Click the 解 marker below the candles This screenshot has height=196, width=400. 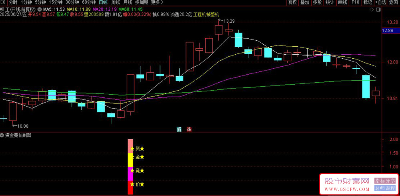(x=180, y=129)
